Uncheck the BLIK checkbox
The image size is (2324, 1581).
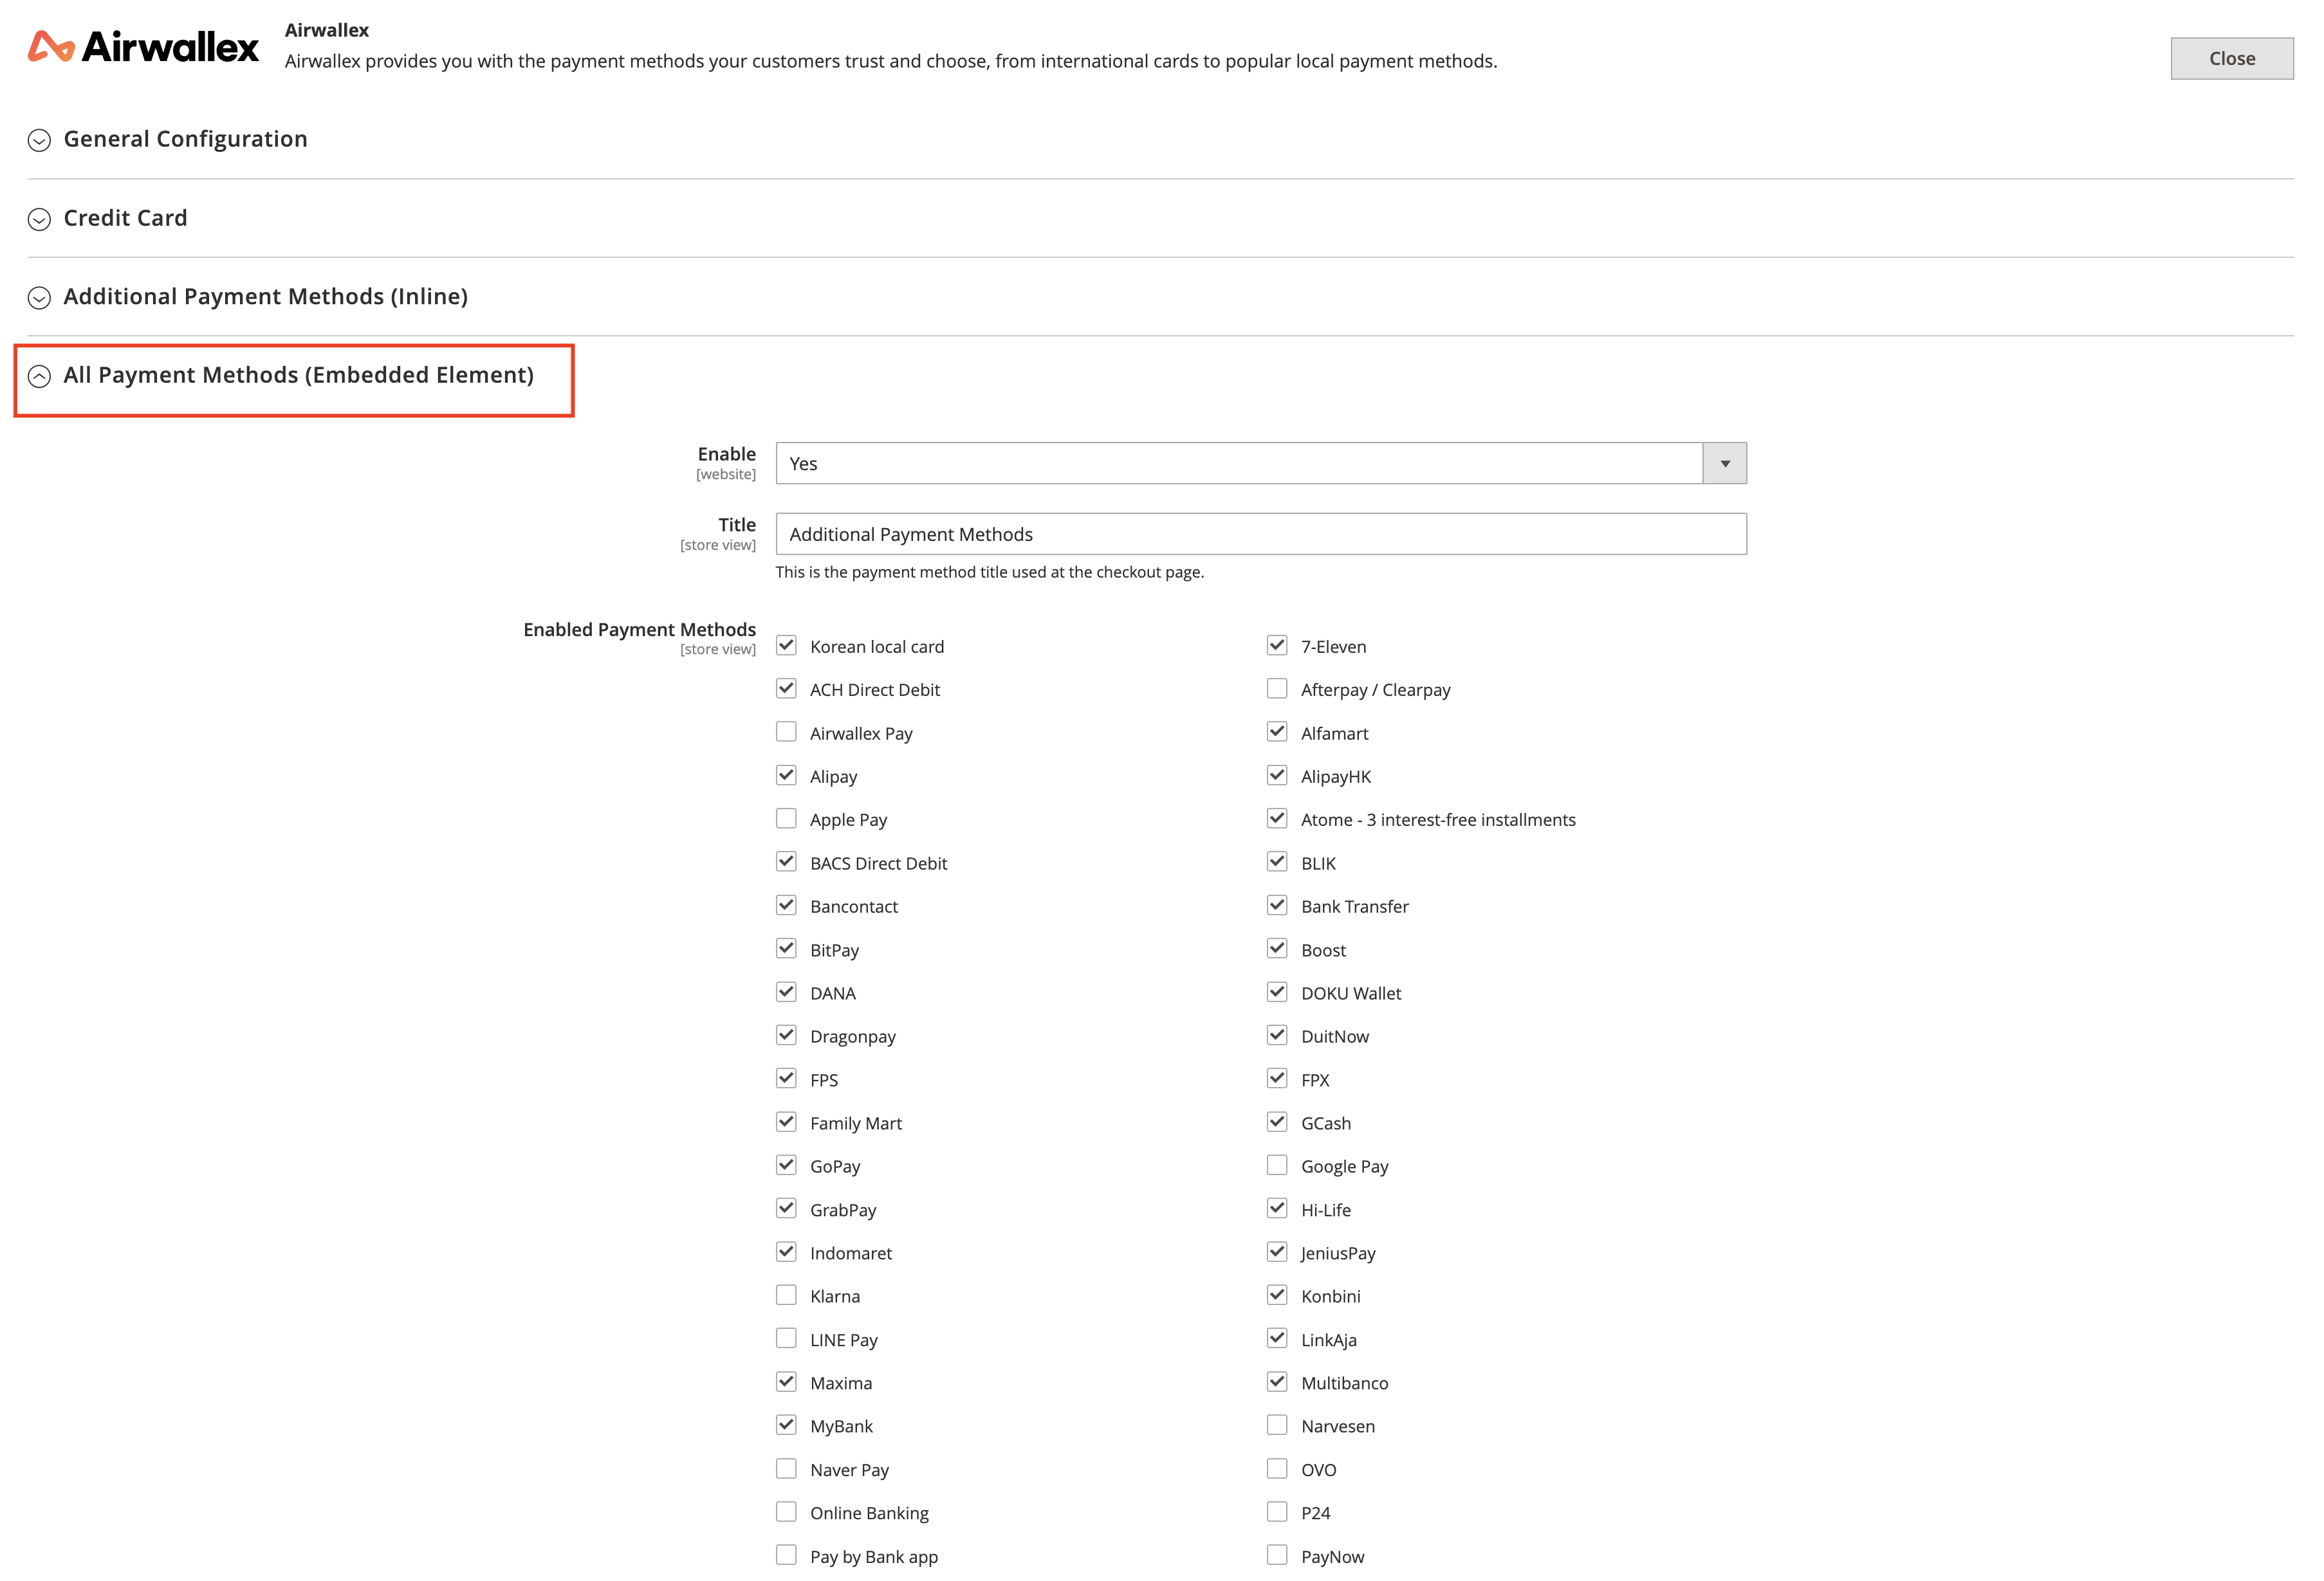click(x=1277, y=863)
